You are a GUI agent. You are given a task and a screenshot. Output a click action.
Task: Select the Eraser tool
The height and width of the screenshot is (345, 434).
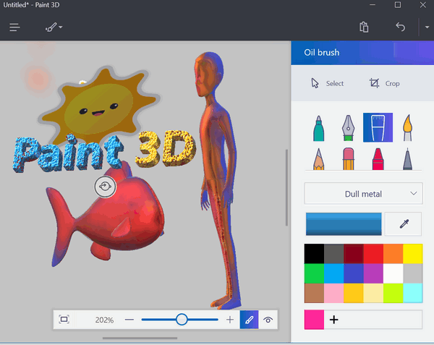point(348,159)
